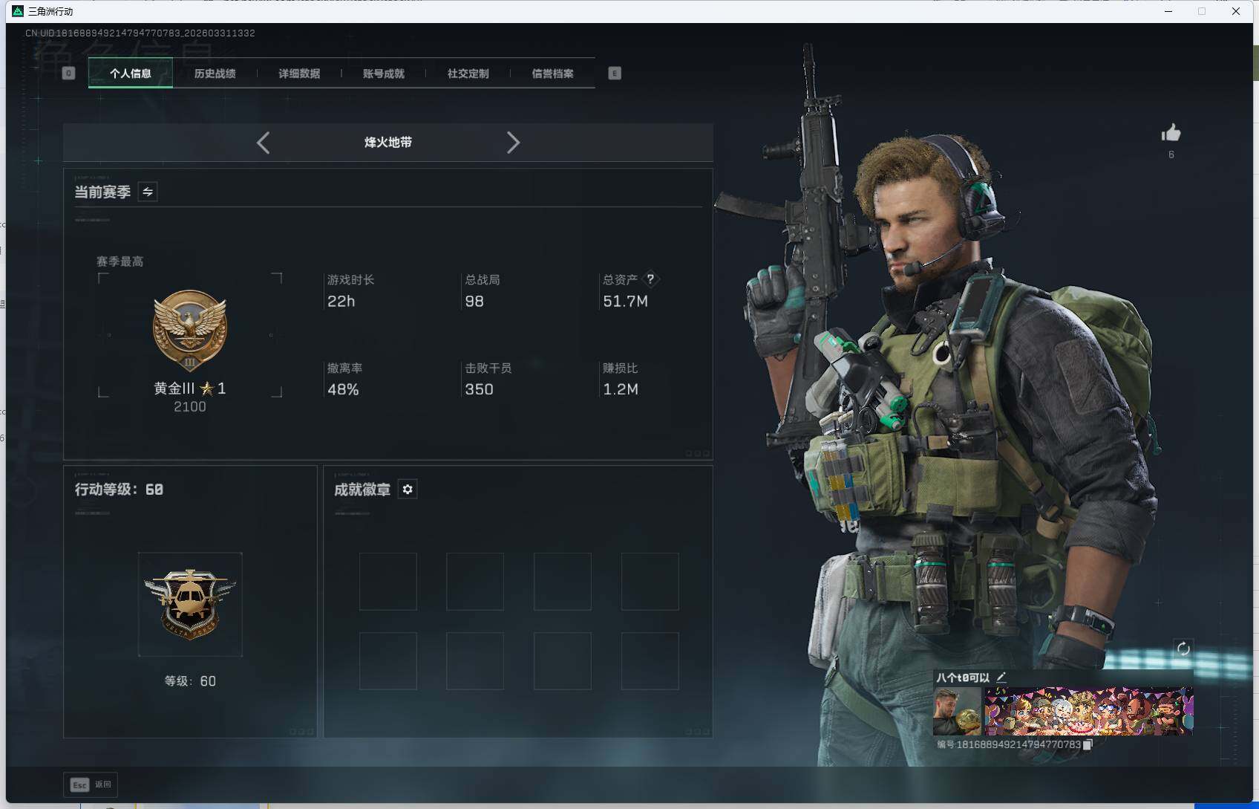The width and height of the screenshot is (1259, 809).
Task: Close the 三角洲行动 window
Action: [1236, 11]
